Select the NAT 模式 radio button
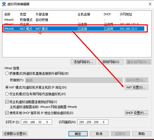154x140 pixels. coord(7,87)
